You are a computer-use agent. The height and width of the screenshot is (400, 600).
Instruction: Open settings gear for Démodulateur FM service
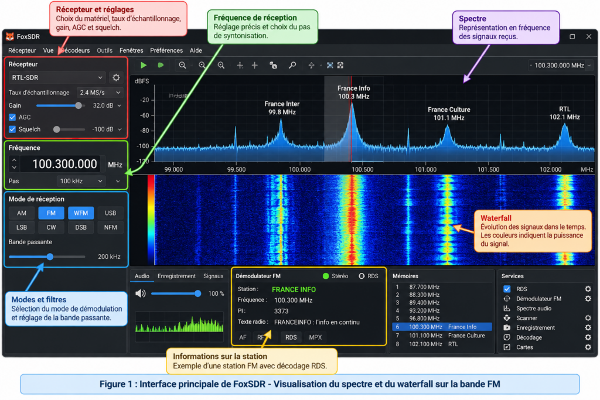tap(588, 299)
